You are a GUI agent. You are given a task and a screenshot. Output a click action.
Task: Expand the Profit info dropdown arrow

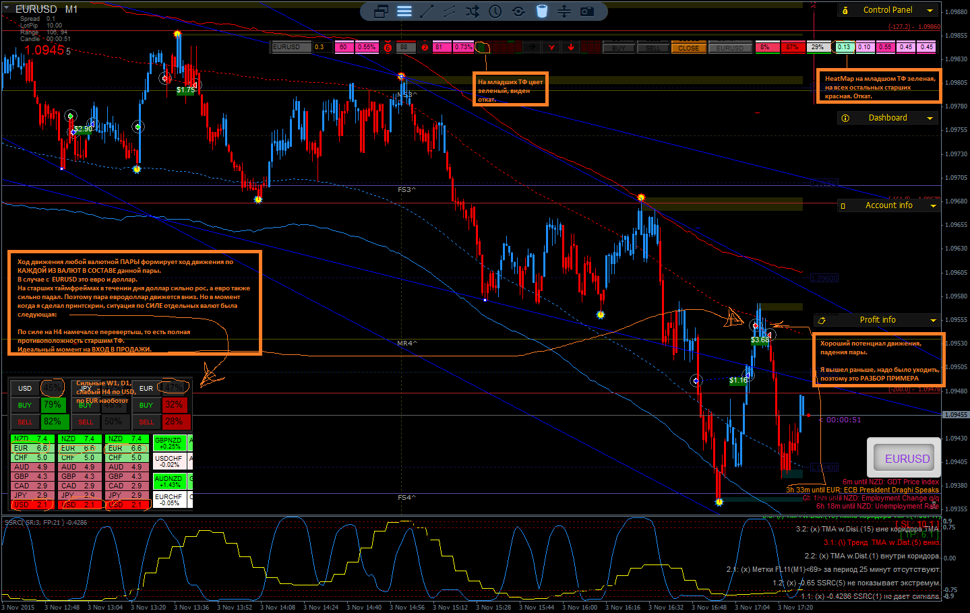[x=933, y=321]
